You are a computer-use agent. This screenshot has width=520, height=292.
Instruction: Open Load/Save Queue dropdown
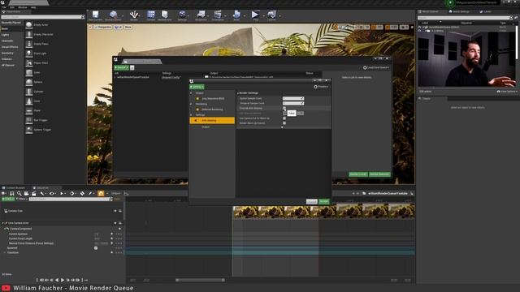click(x=376, y=67)
